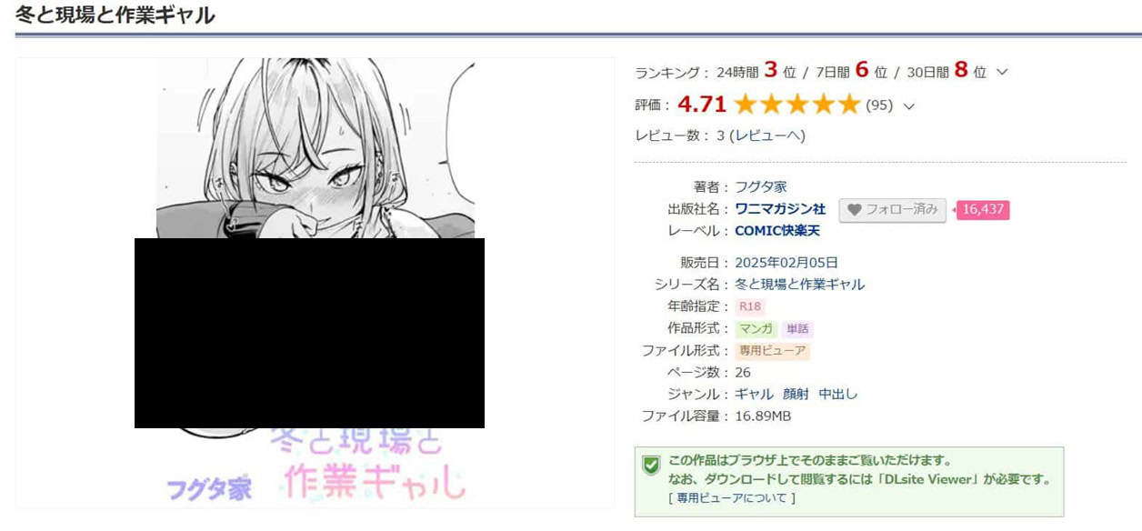Open the series 冬と現場と作業ギャル link
Viewport: 1142px width, 531px height.
(x=800, y=285)
